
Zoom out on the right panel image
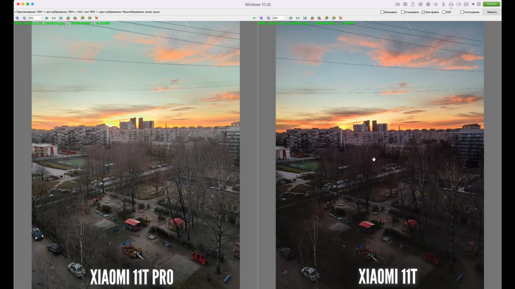pos(268,18)
